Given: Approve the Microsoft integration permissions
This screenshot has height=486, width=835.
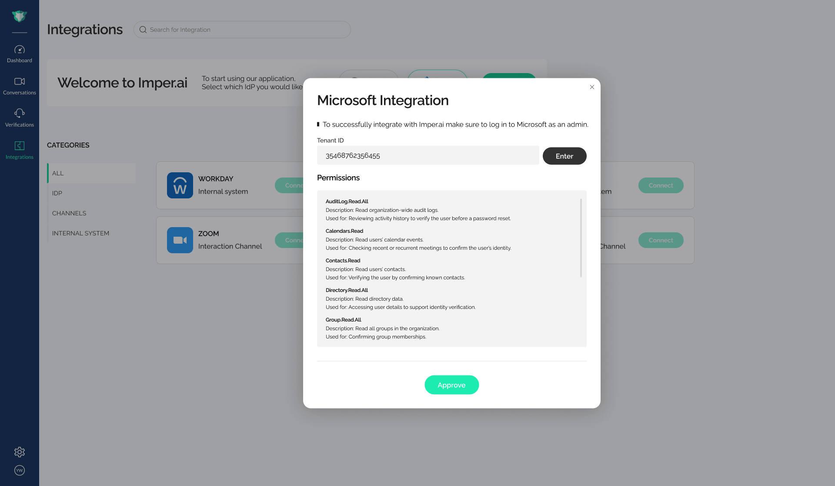Looking at the screenshot, I should 451,385.
